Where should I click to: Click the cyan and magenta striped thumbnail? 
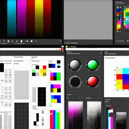pos(110,119)
